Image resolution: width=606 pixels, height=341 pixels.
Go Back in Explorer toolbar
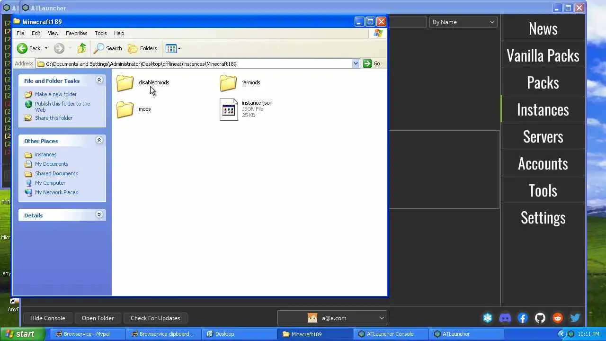pos(29,48)
